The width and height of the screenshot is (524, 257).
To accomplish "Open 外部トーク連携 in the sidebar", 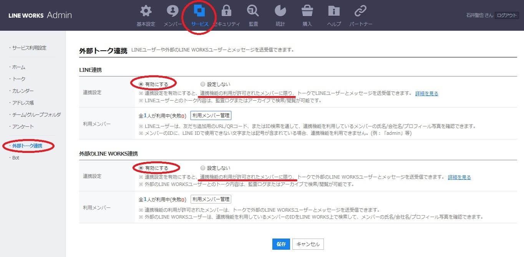I will tap(27, 146).
